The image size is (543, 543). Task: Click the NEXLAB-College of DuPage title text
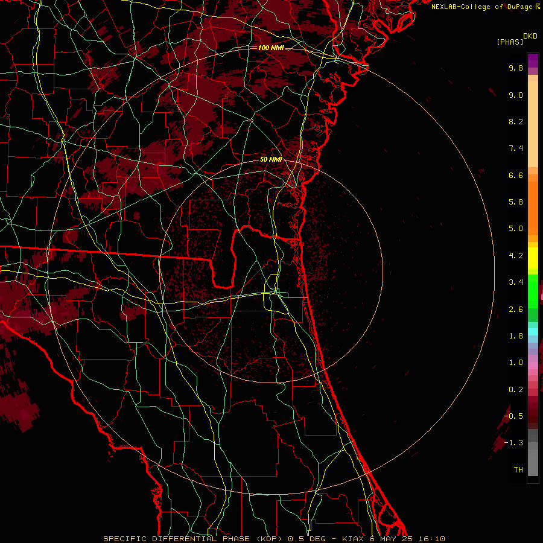[x=483, y=7]
